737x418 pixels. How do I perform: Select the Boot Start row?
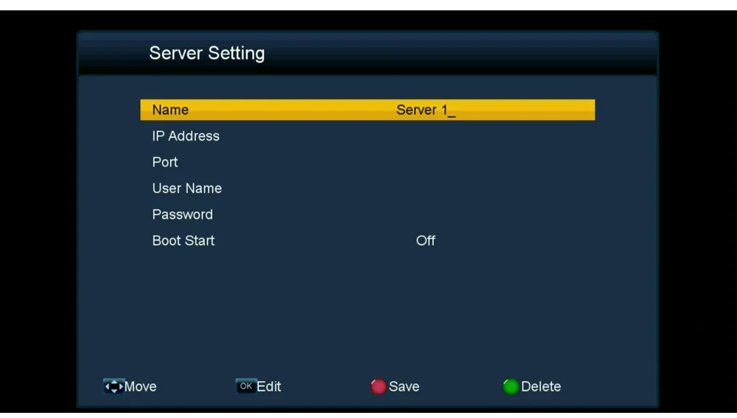(367, 241)
